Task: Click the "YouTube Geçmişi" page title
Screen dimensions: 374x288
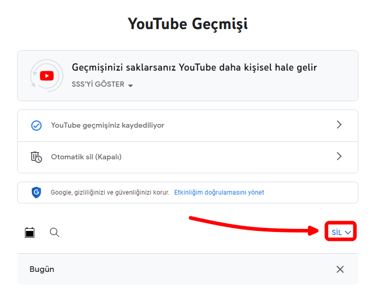Action: click(x=187, y=24)
